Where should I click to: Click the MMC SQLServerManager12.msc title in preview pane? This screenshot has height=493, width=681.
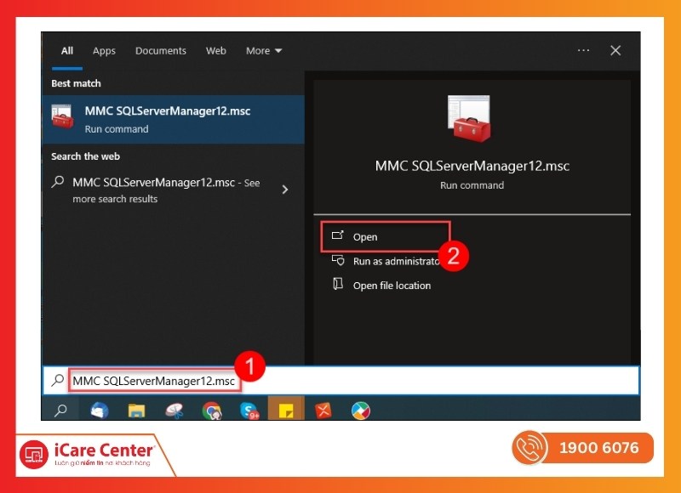click(472, 166)
